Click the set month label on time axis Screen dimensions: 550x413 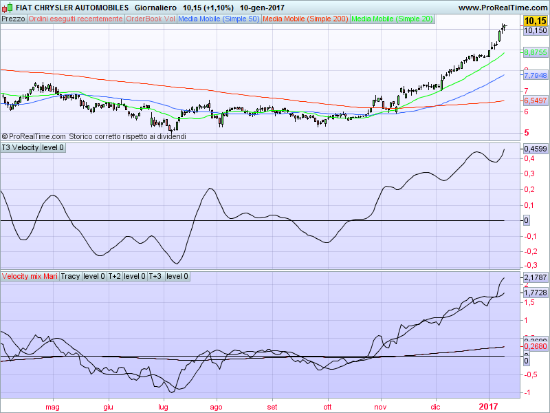[272, 407]
